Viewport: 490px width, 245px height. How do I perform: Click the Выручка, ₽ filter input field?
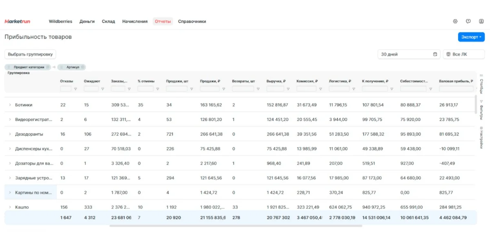[275, 89]
